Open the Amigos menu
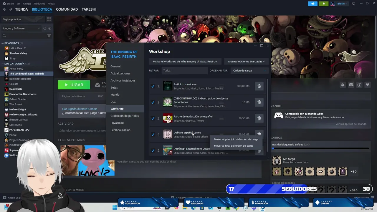Screen dimensions: 377x212 [27, 4]
